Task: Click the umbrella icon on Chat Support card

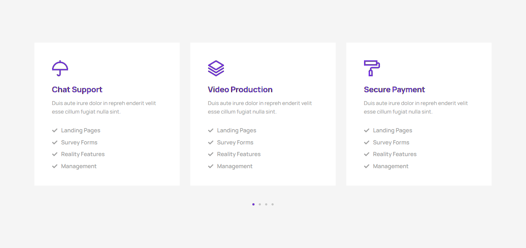Action: click(60, 68)
